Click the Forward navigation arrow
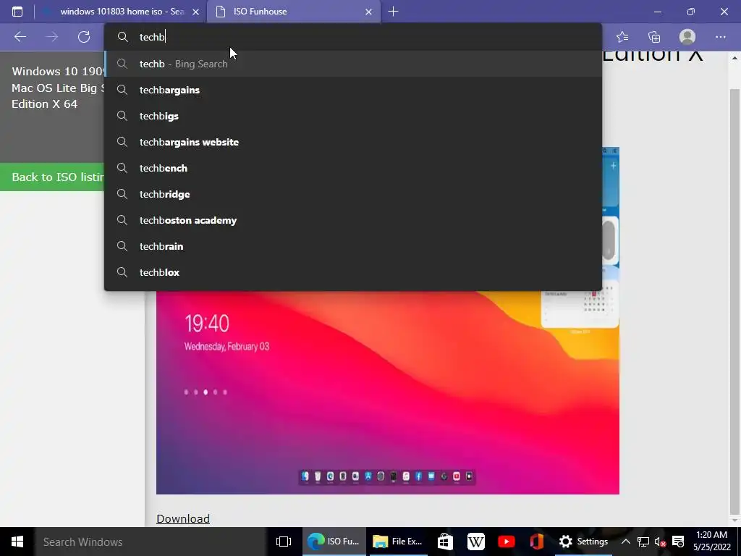 coord(52,37)
